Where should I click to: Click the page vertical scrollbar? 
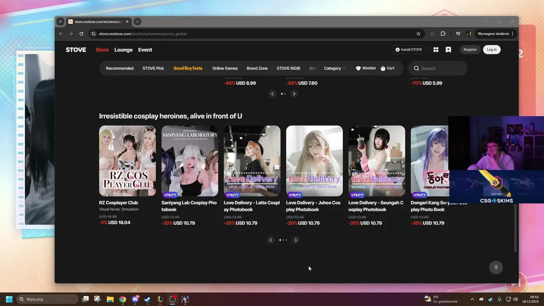(x=516, y=228)
